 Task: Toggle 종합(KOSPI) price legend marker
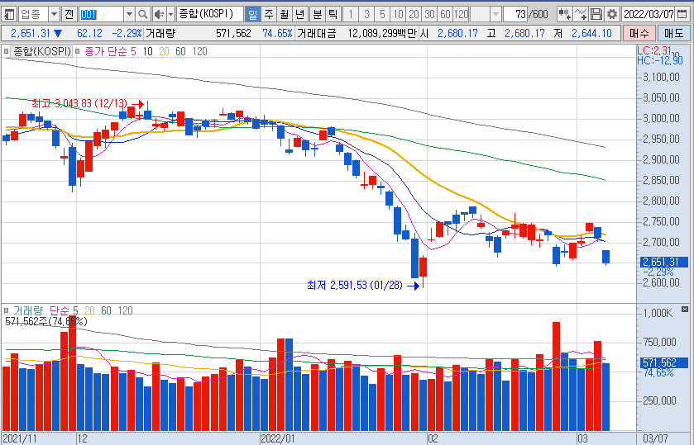click(6, 51)
